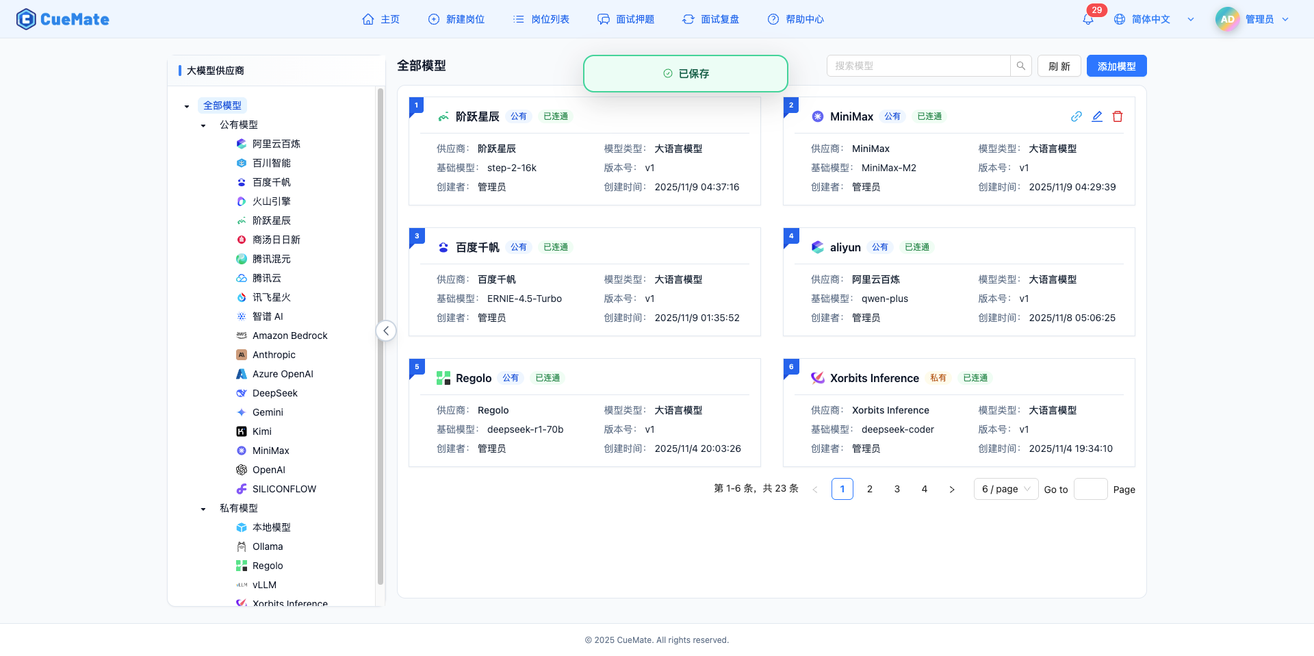Select the Anthropic provider icon in sidebar
Viewport: 1314px width, 656px height.
tap(241, 355)
